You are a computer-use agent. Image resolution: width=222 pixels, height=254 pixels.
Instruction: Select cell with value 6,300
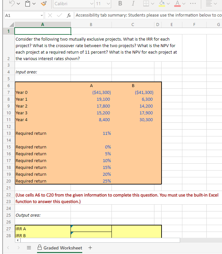pos(133,99)
